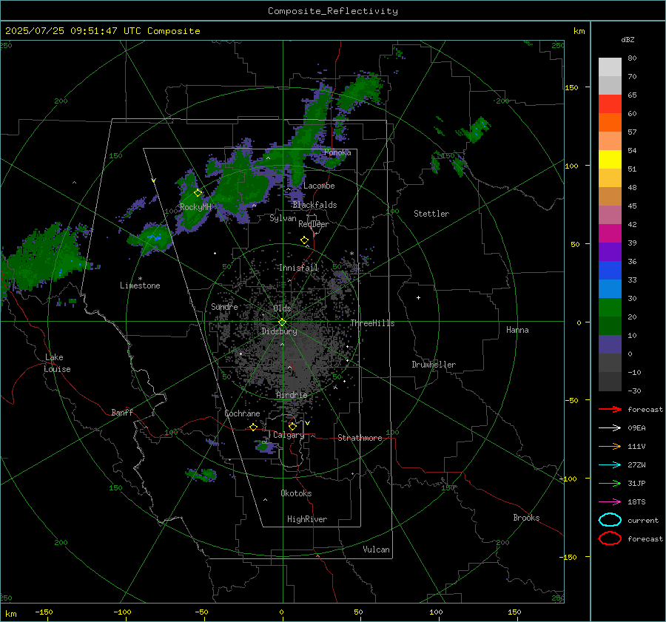Click the Cochrane label
The height and width of the screenshot is (622, 666).
(x=242, y=413)
